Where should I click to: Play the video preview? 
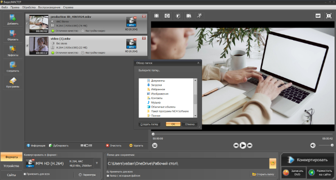[x=243, y=145]
